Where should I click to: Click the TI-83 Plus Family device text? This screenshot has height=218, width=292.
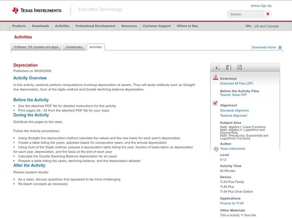(x=232, y=182)
